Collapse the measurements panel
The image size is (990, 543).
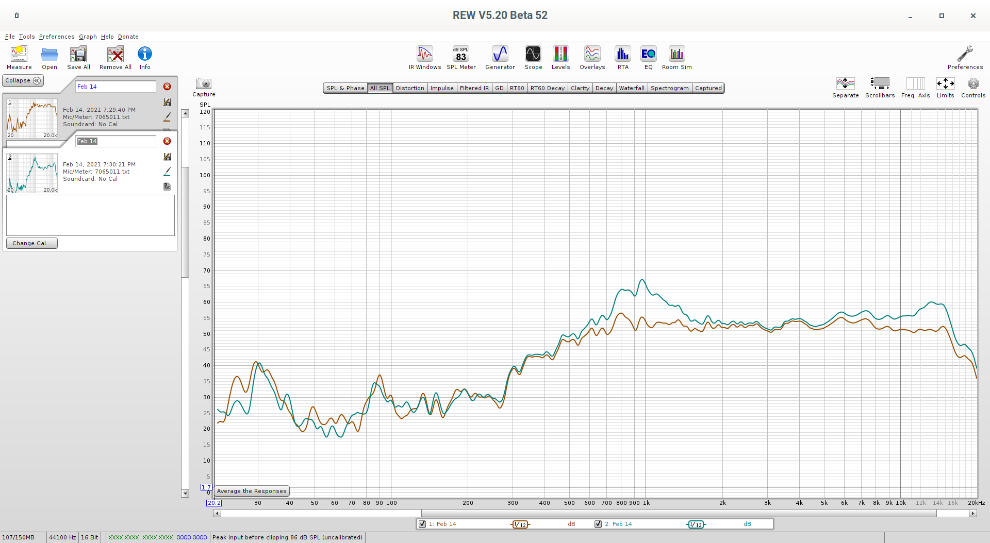pos(23,80)
